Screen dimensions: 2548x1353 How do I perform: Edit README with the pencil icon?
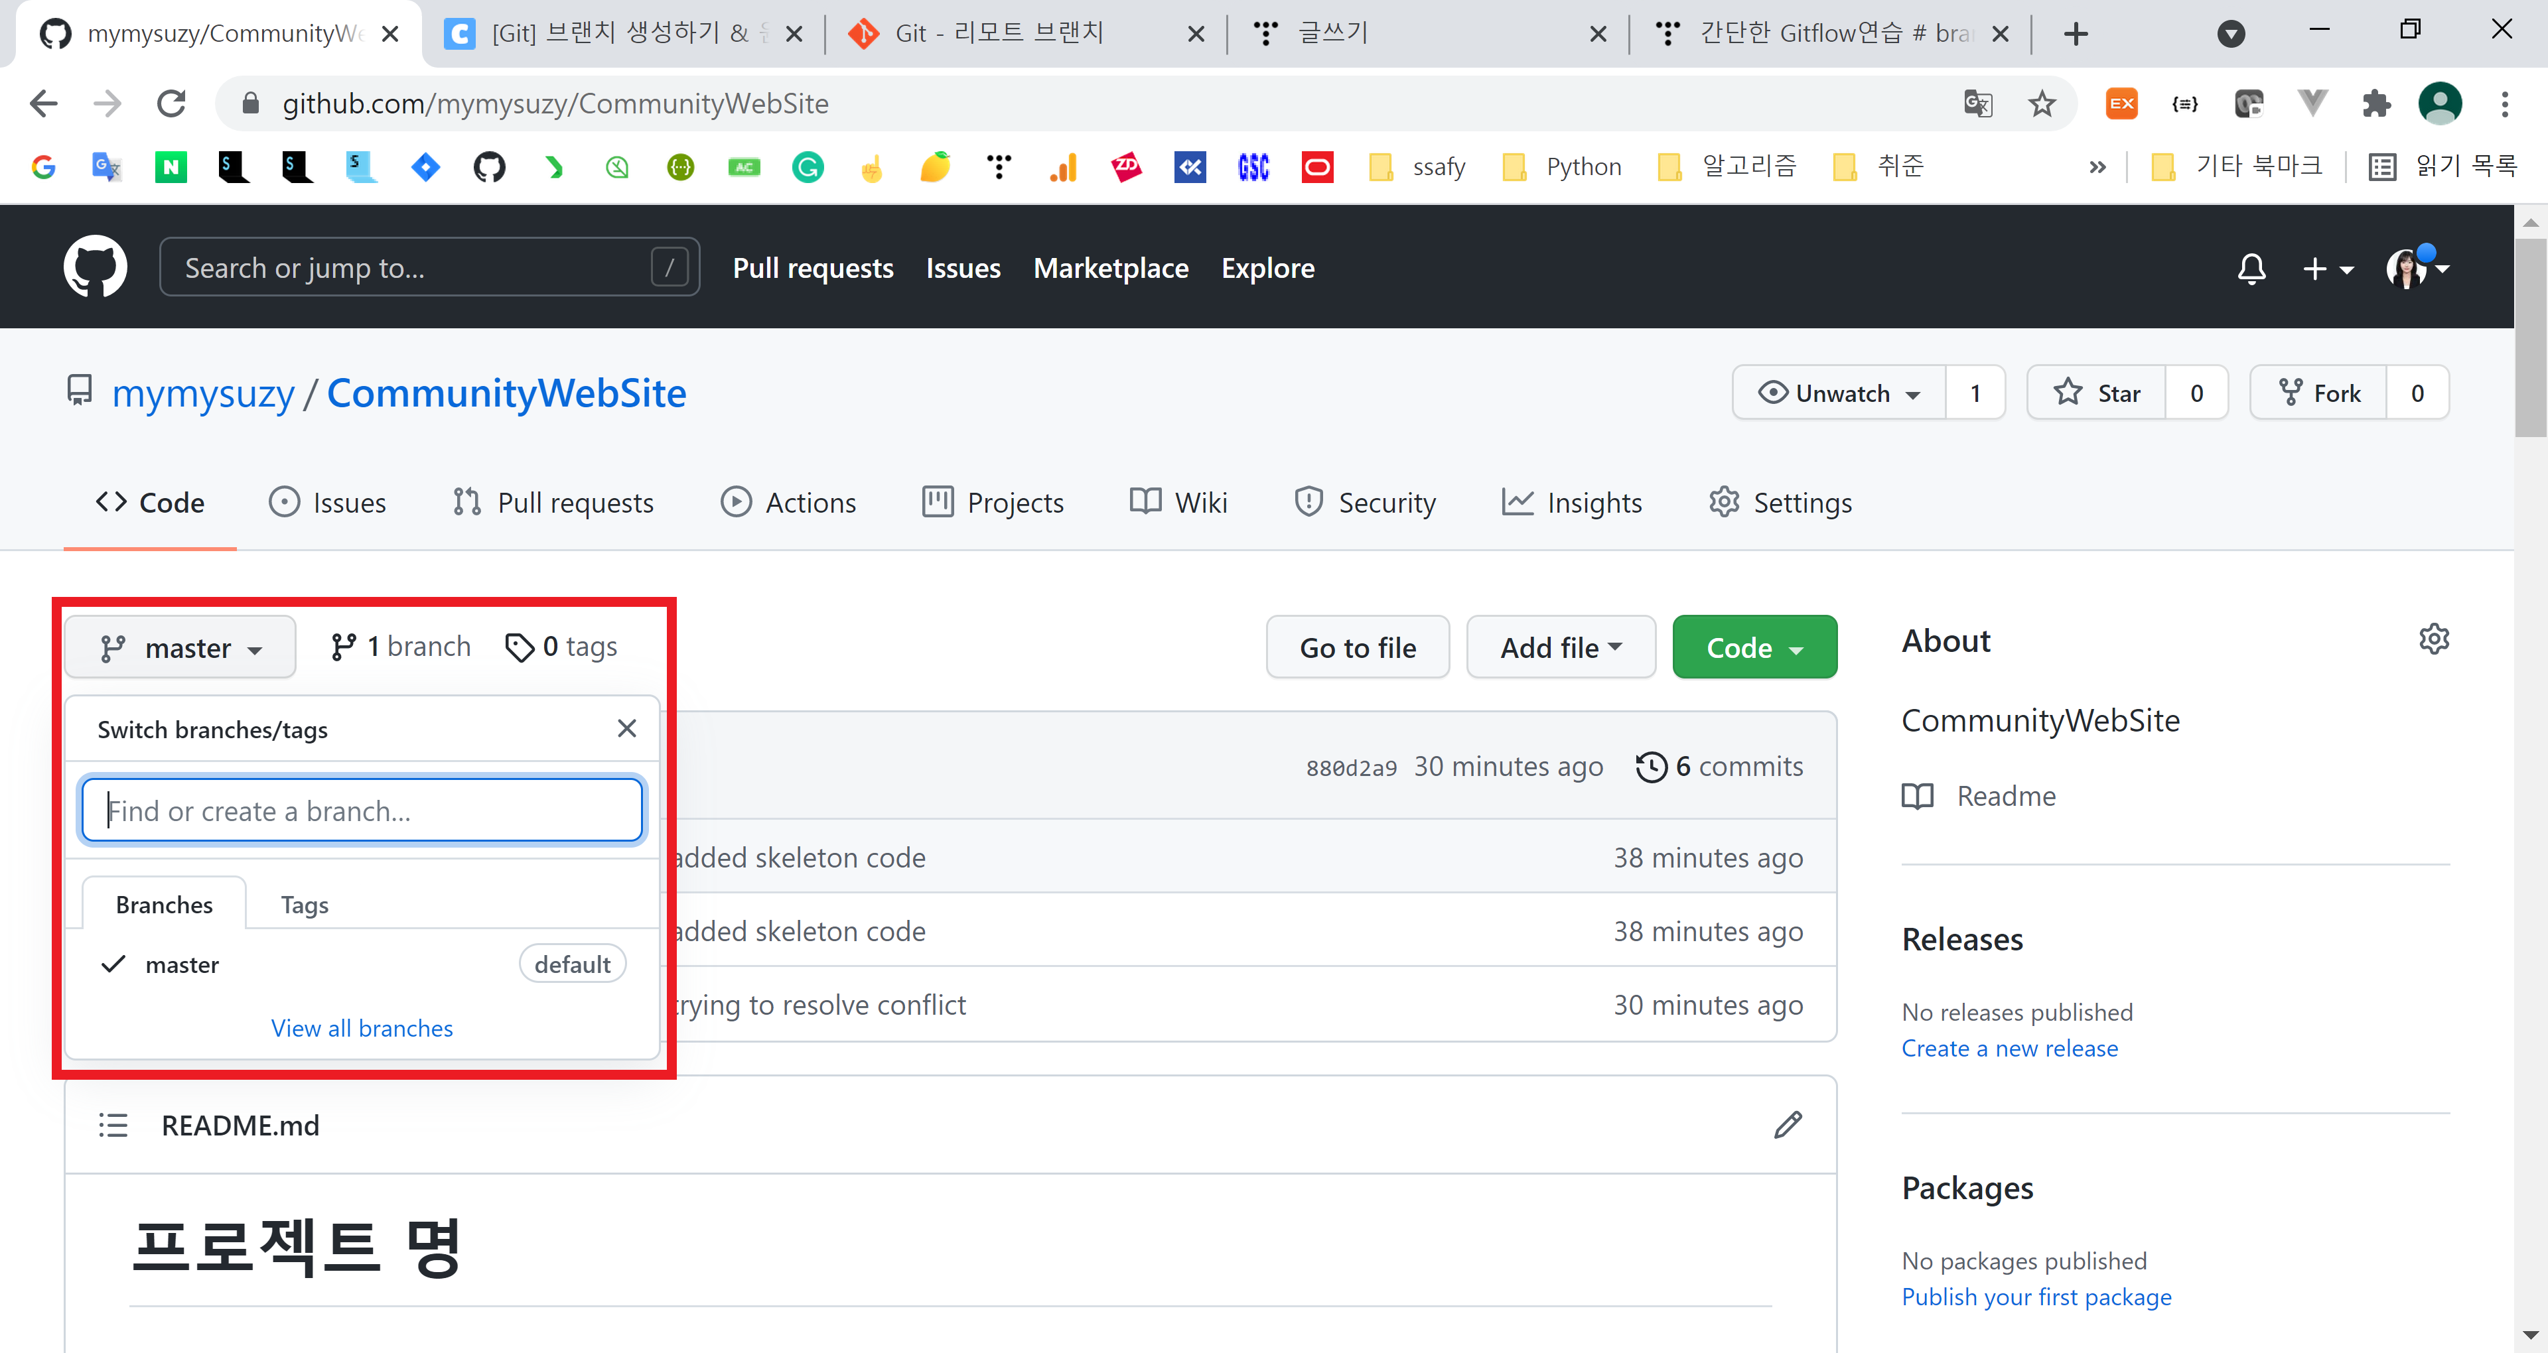pyautogui.click(x=1788, y=1125)
